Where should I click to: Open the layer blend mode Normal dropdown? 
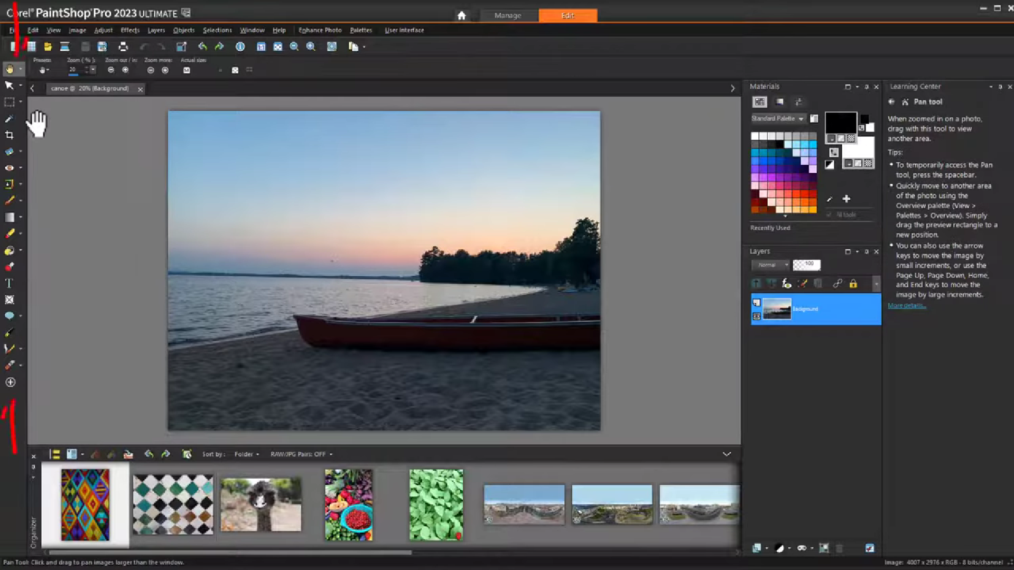(x=770, y=265)
